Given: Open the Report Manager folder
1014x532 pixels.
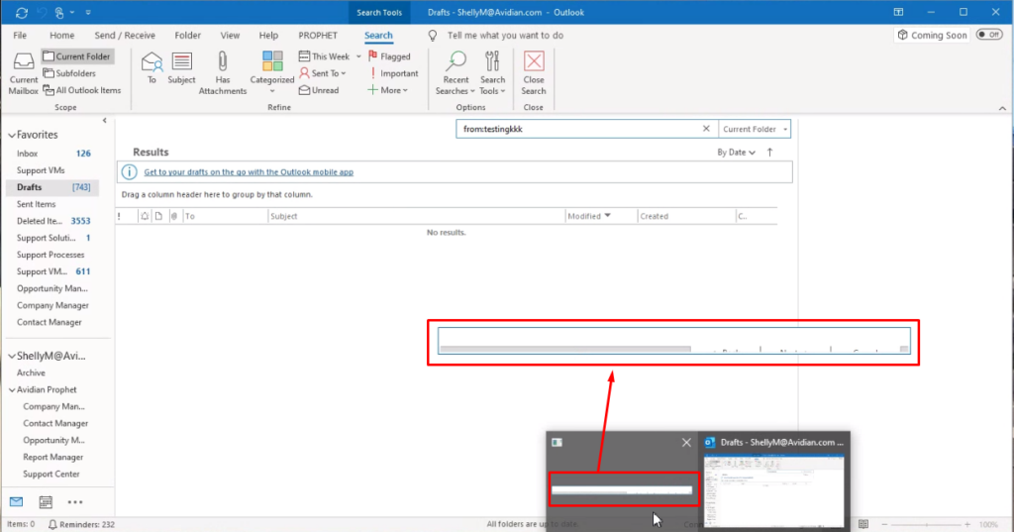Looking at the screenshot, I should tap(53, 457).
